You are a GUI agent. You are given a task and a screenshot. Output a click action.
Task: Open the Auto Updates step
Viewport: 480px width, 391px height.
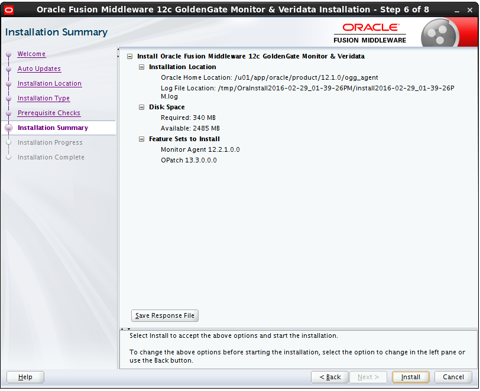tap(39, 69)
